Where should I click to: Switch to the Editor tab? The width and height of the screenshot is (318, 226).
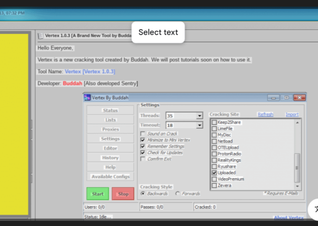tap(110, 148)
